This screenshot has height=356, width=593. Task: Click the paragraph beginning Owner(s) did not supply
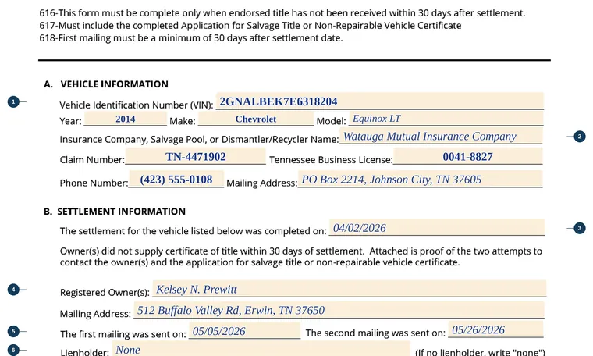[301, 257]
